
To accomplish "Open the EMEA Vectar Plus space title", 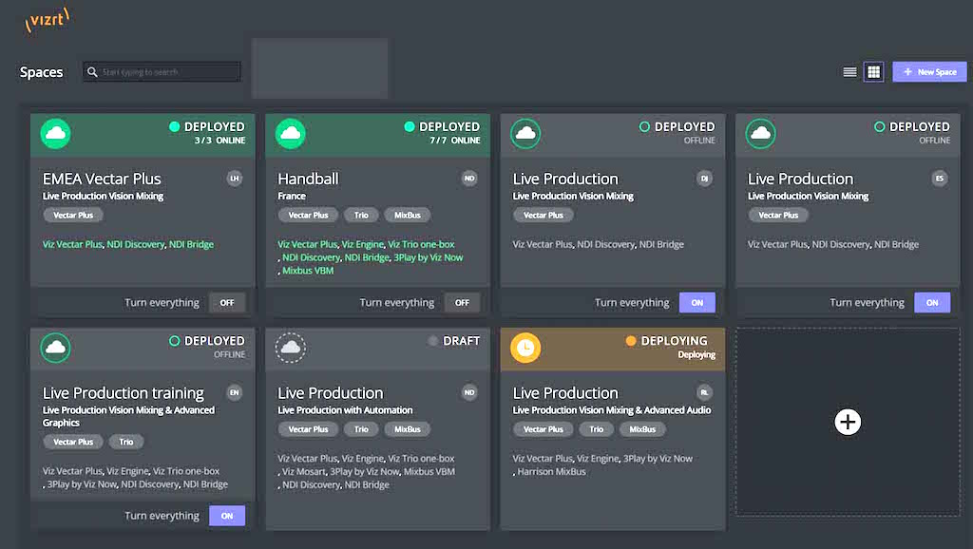I will (102, 179).
